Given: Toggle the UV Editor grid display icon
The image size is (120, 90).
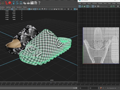Looking at the screenshot, I should 93,6.
